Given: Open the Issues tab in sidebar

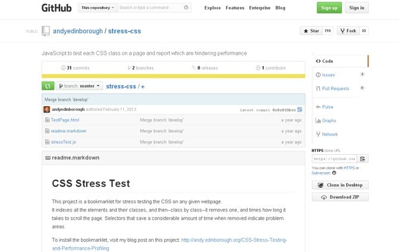Looking at the screenshot, I should click(329, 74).
